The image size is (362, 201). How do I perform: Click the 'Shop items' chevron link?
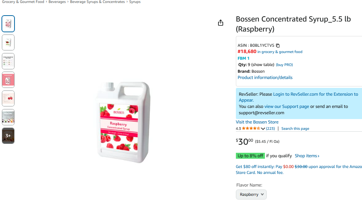pos(307,156)
